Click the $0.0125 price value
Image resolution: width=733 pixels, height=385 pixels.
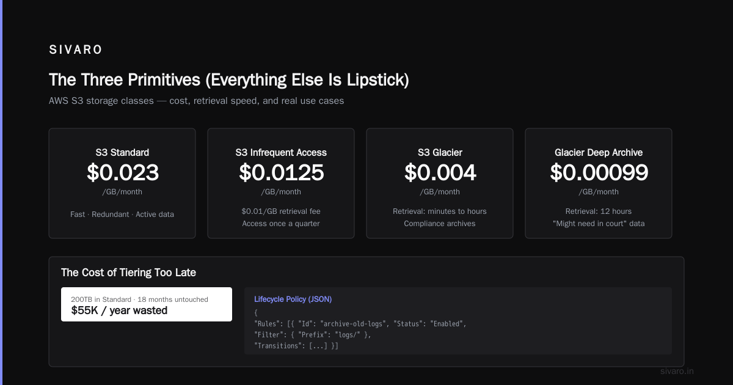(x=281, y=173)
